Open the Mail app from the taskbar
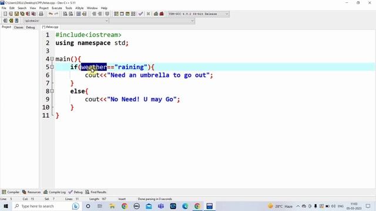Screen dimensions: 376x211 coord(149,206)
